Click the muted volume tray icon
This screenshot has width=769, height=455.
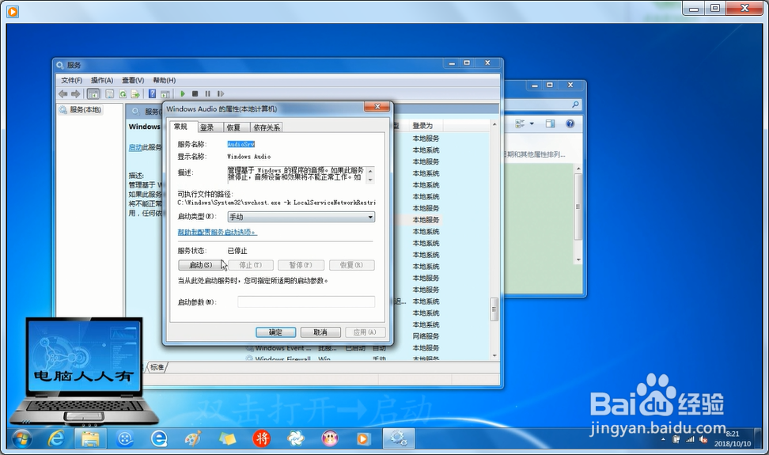(x=703, y=440)
